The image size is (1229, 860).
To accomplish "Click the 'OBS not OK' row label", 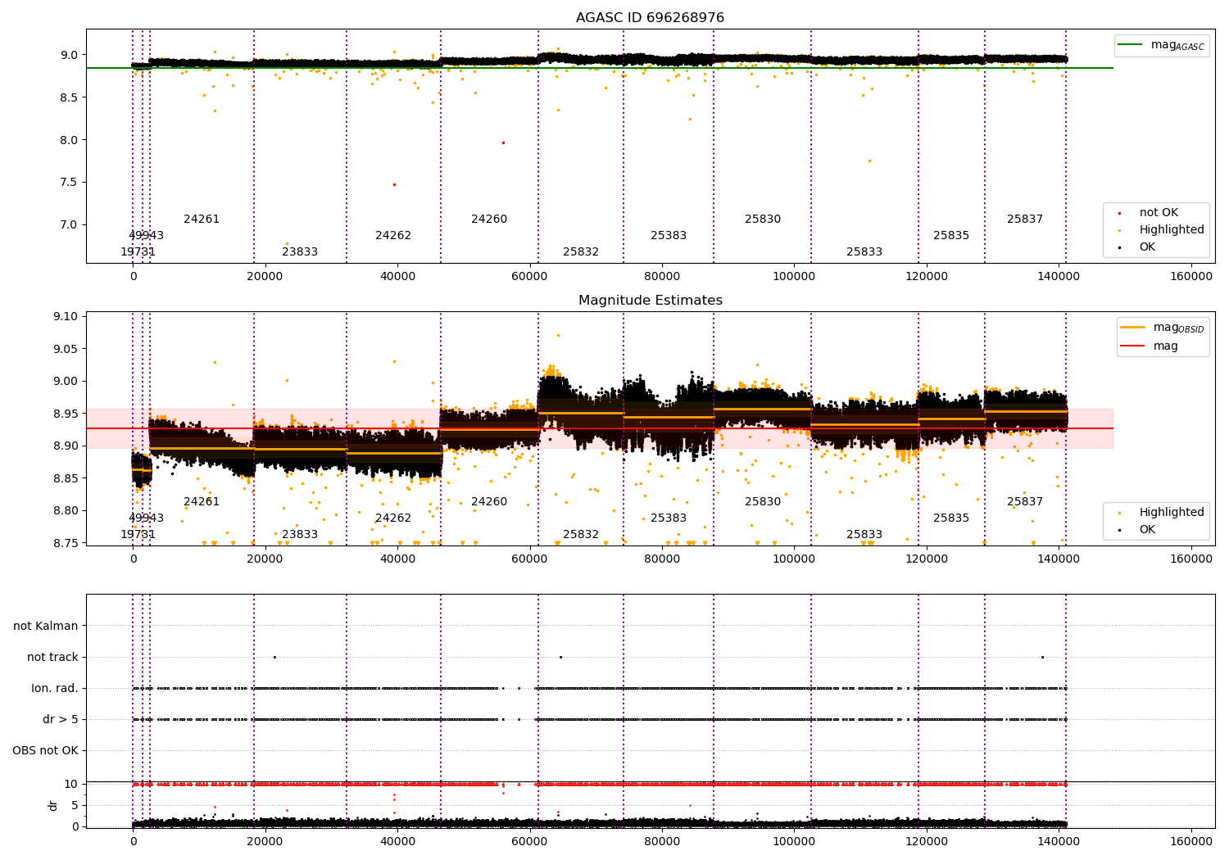I will 45,750.
